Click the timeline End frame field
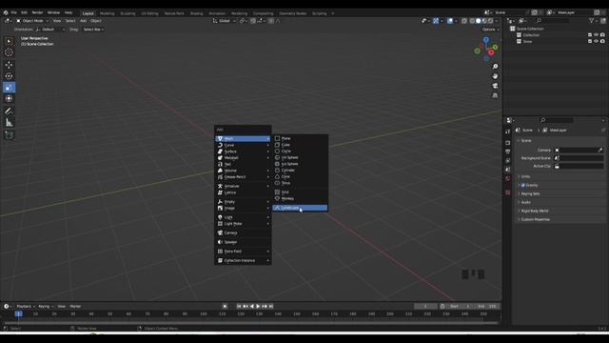Image resolution: width=609 pixels, height=343 pixels. click(x=487, y=307)
